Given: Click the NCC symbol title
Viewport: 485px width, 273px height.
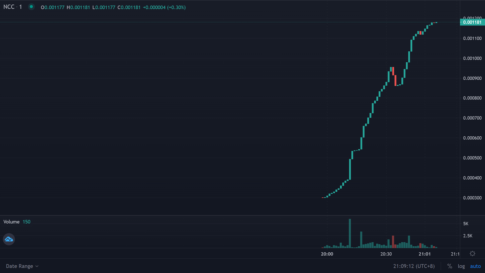Looking at the screenshot, I should 9,7.
